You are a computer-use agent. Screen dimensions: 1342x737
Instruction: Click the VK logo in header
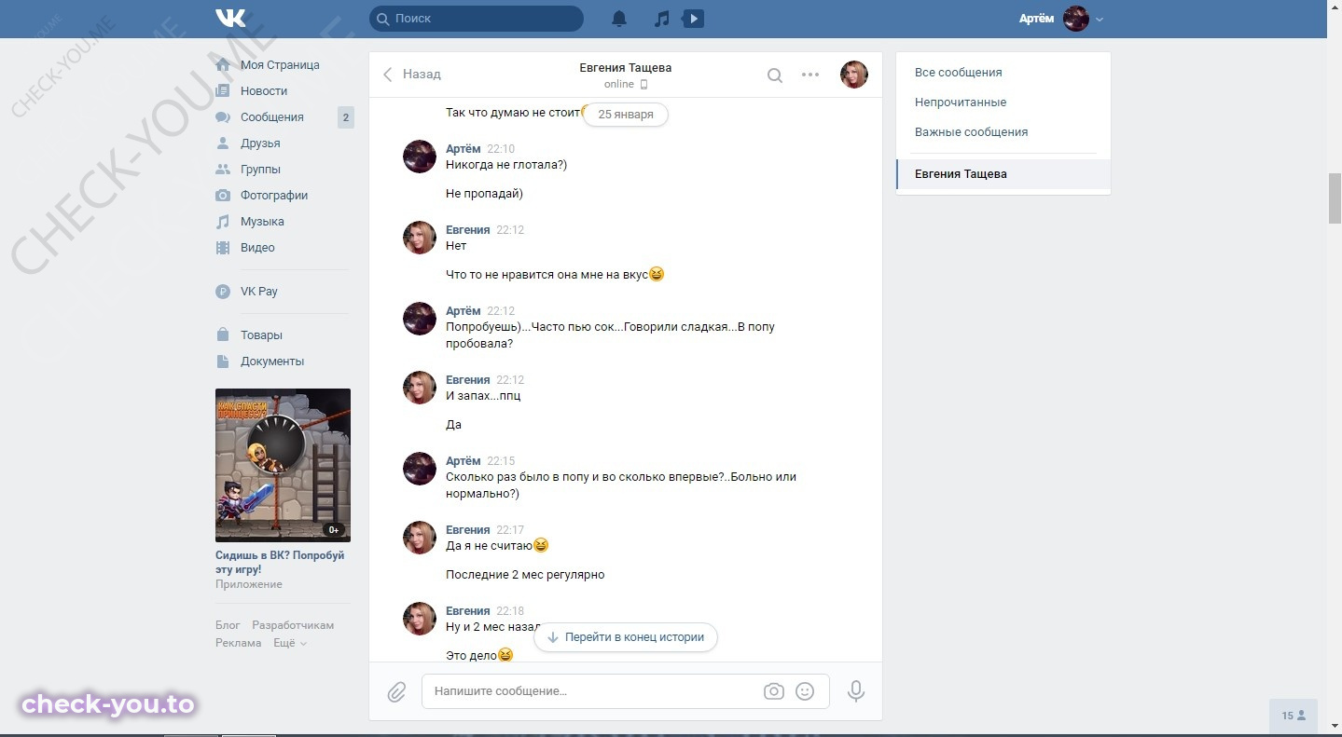coord(230,18)
